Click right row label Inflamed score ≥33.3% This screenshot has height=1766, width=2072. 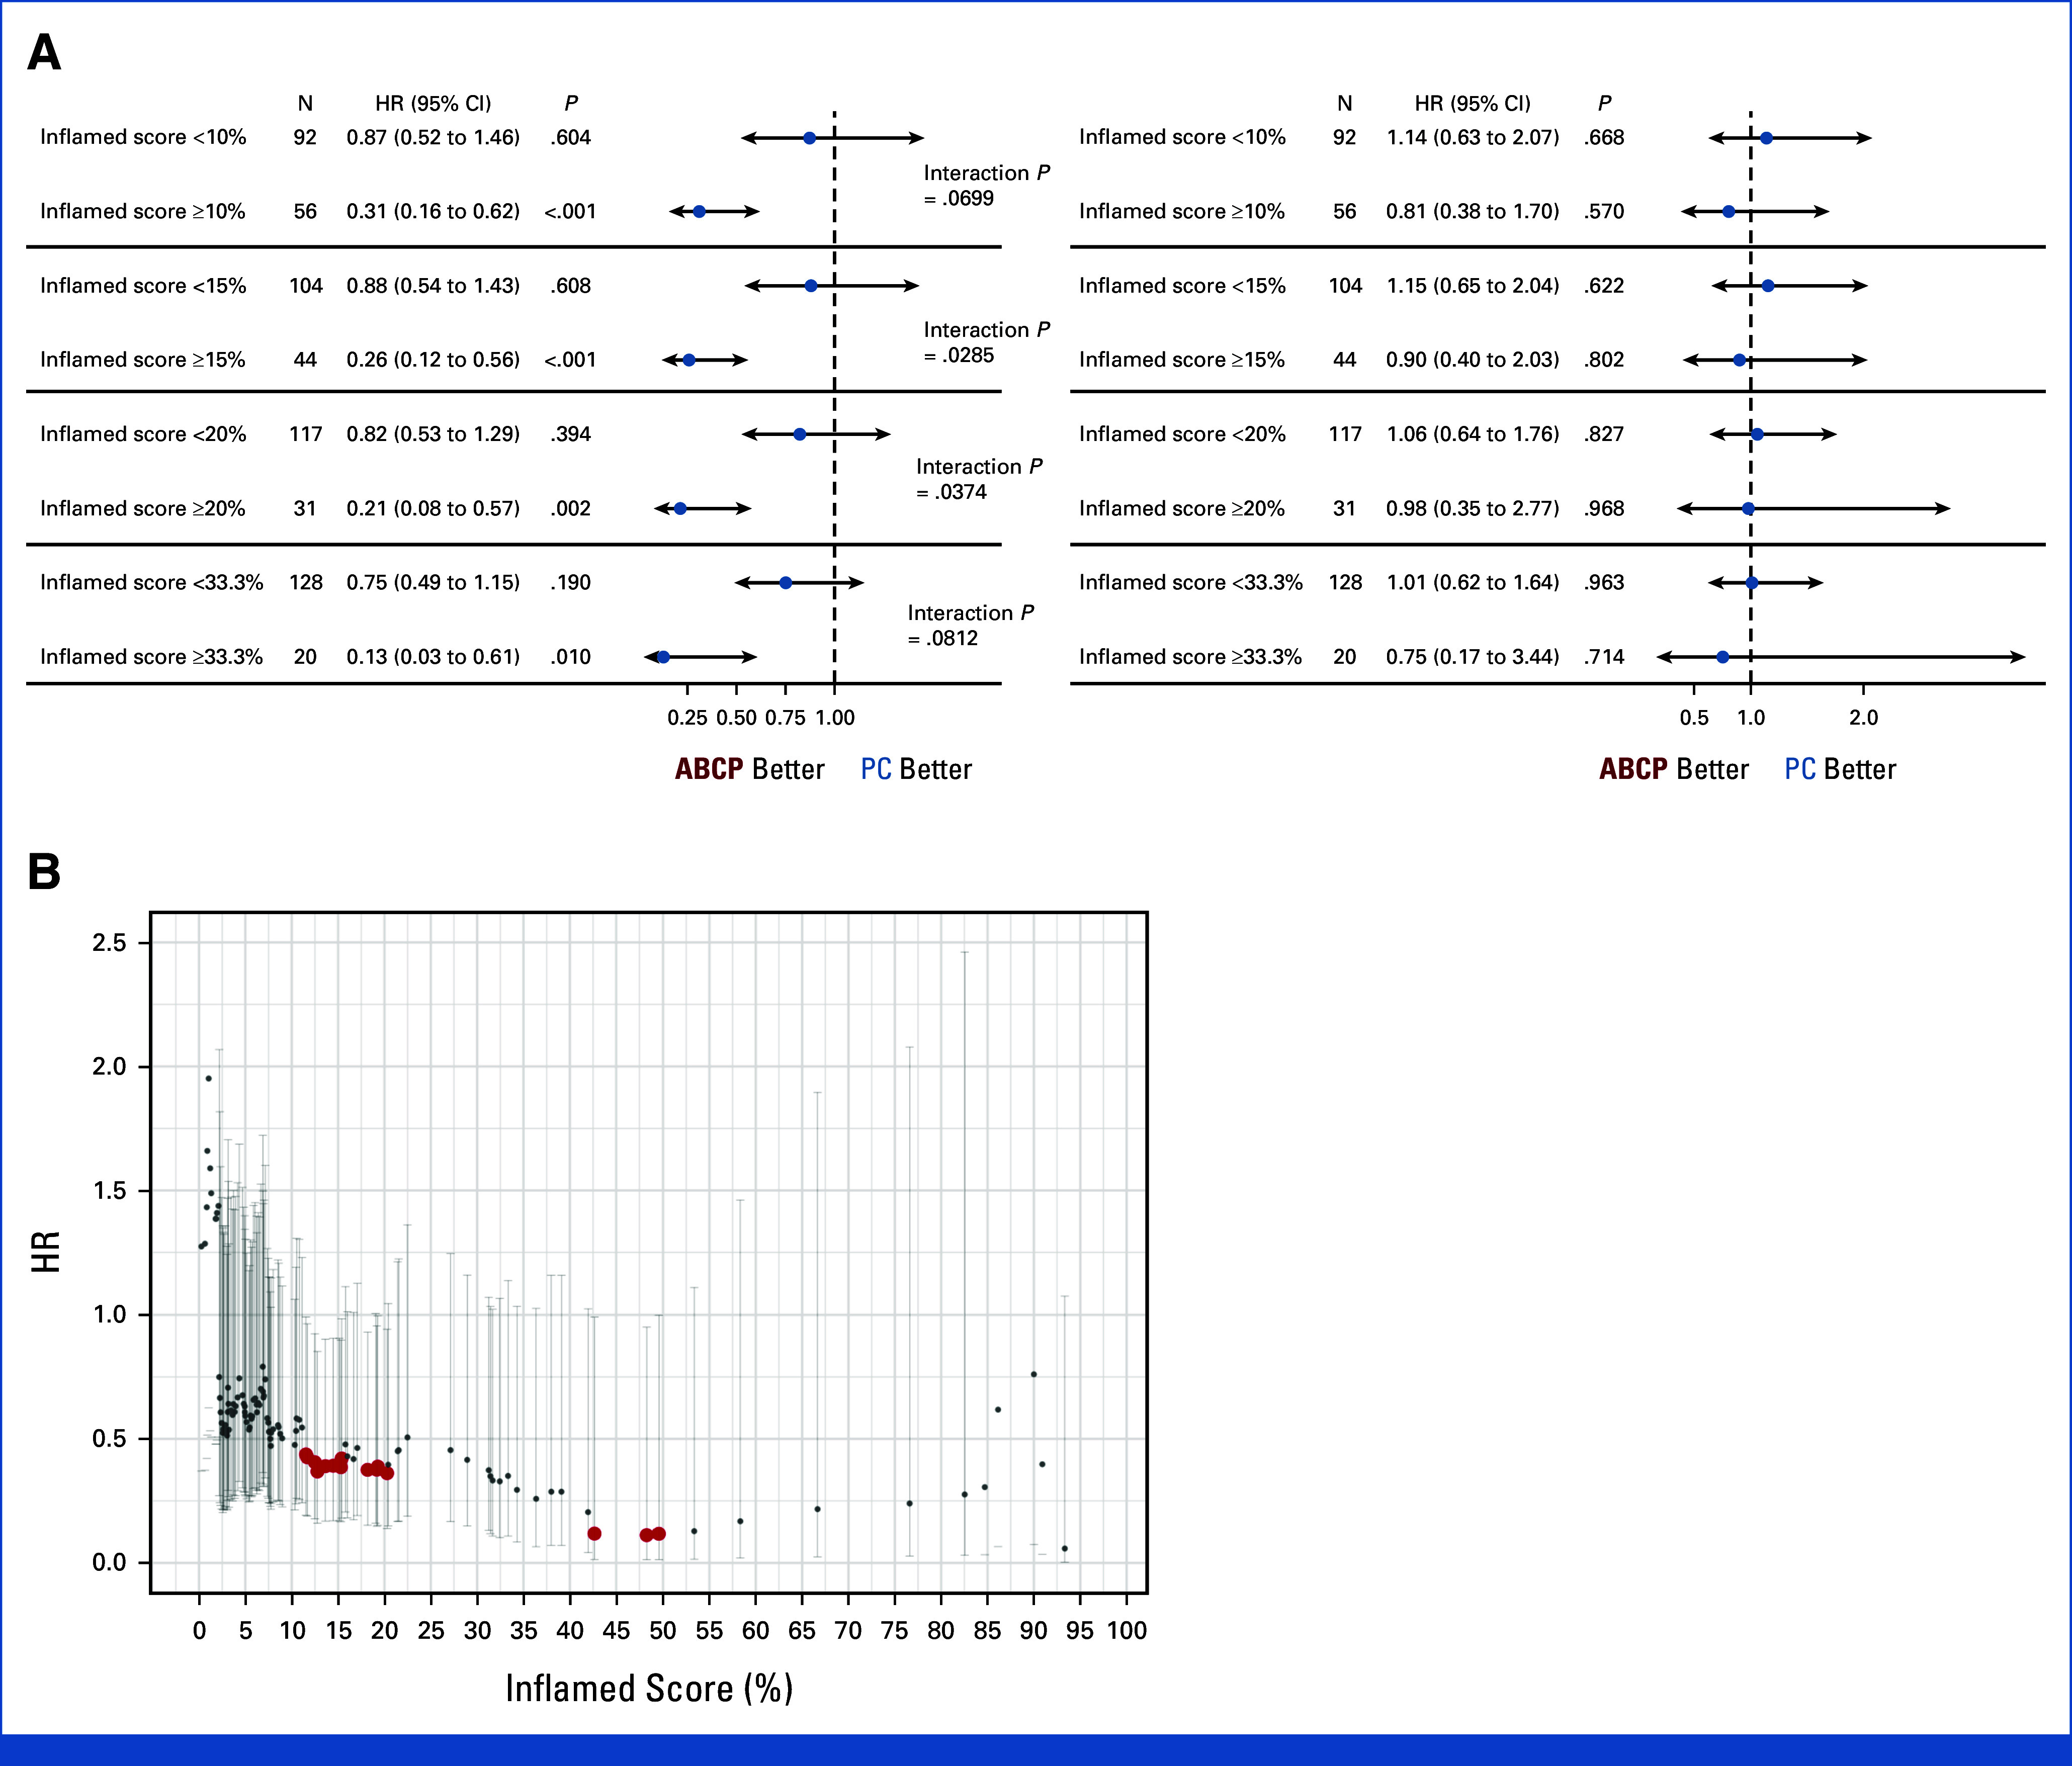(1190, 657)
